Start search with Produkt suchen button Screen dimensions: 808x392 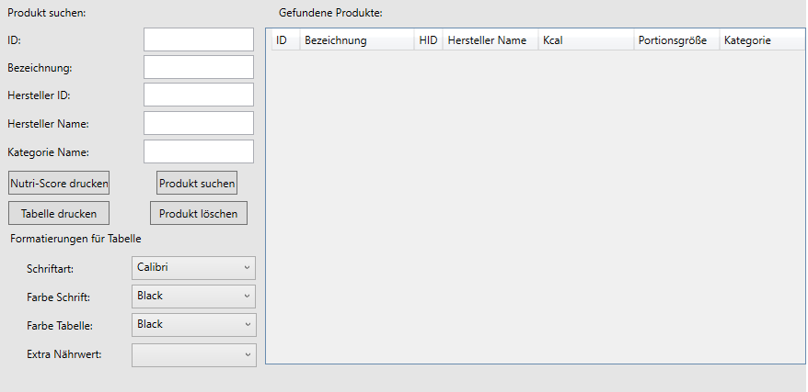coord(197,183)
